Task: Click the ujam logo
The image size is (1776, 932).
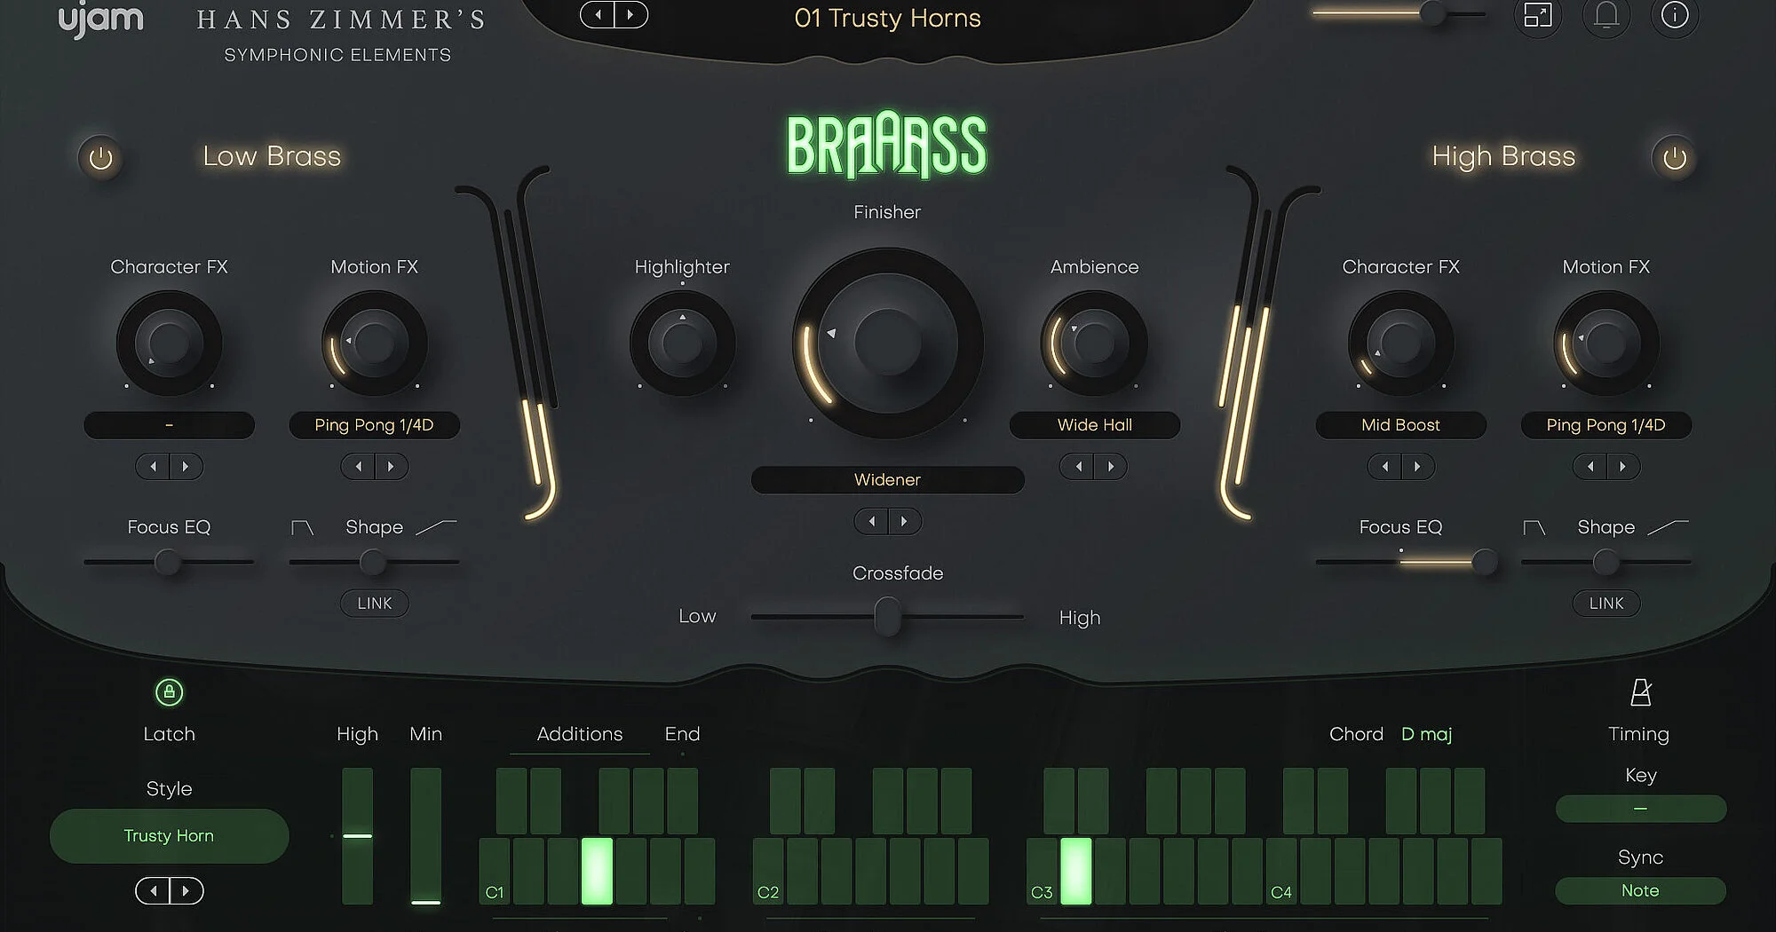Action: point(100,18)
